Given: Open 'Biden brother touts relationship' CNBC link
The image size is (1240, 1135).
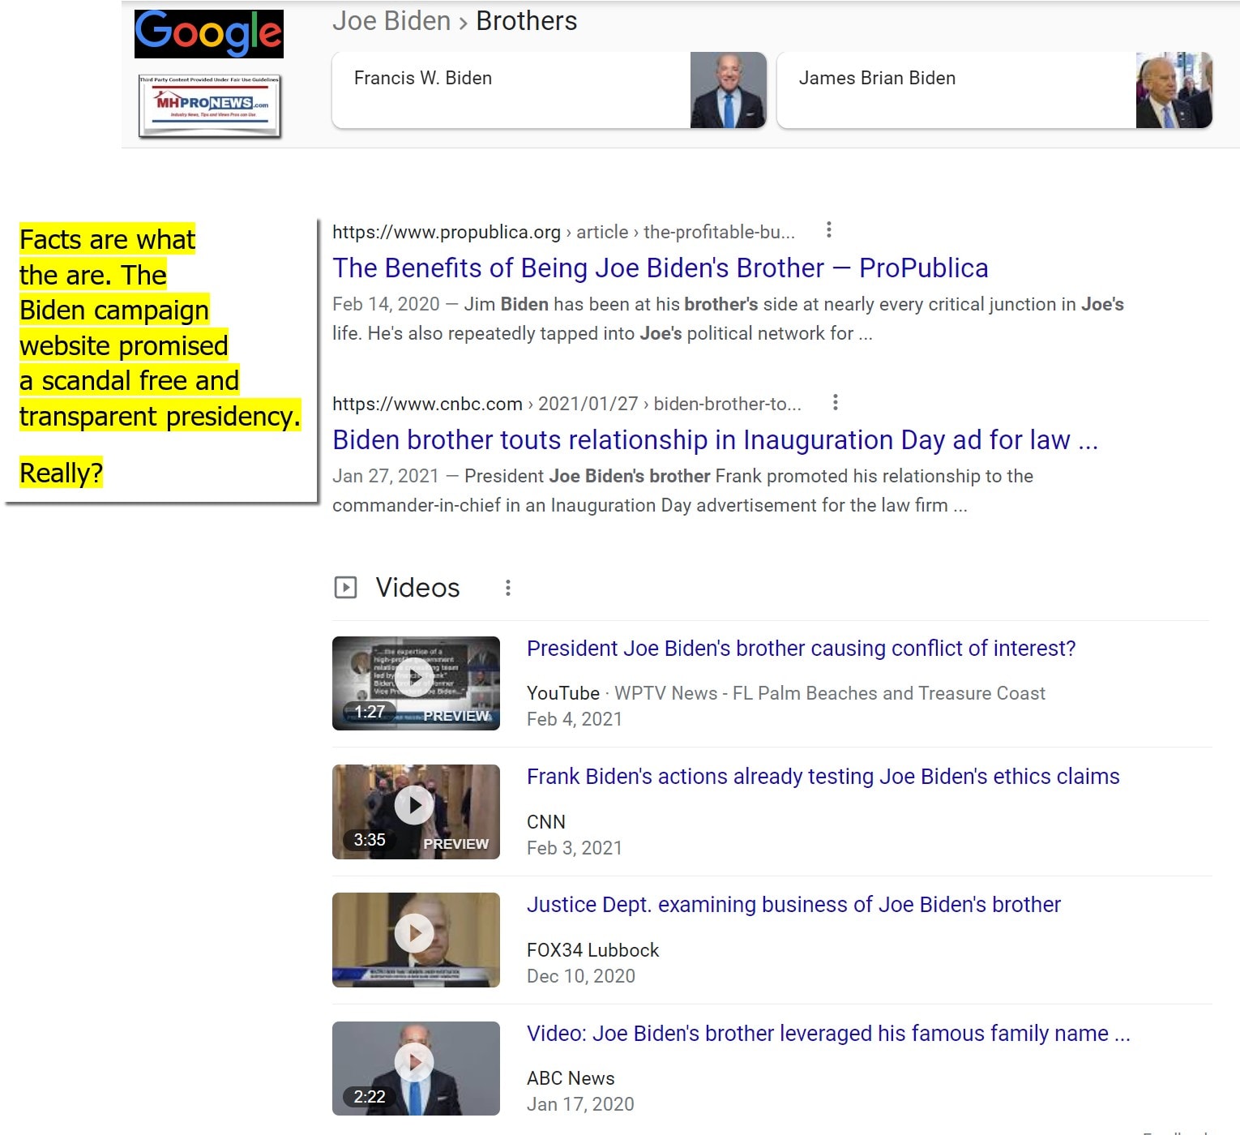Looking at the screenshot, I should (x=715, y=440).
